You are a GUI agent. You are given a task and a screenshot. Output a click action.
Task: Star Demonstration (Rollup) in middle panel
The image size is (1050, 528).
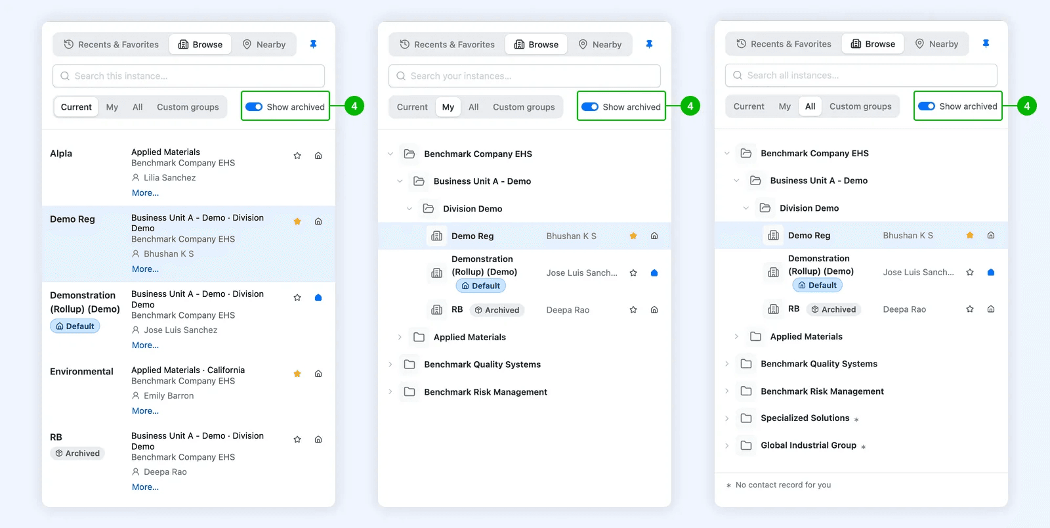click(x=633, y=273)
